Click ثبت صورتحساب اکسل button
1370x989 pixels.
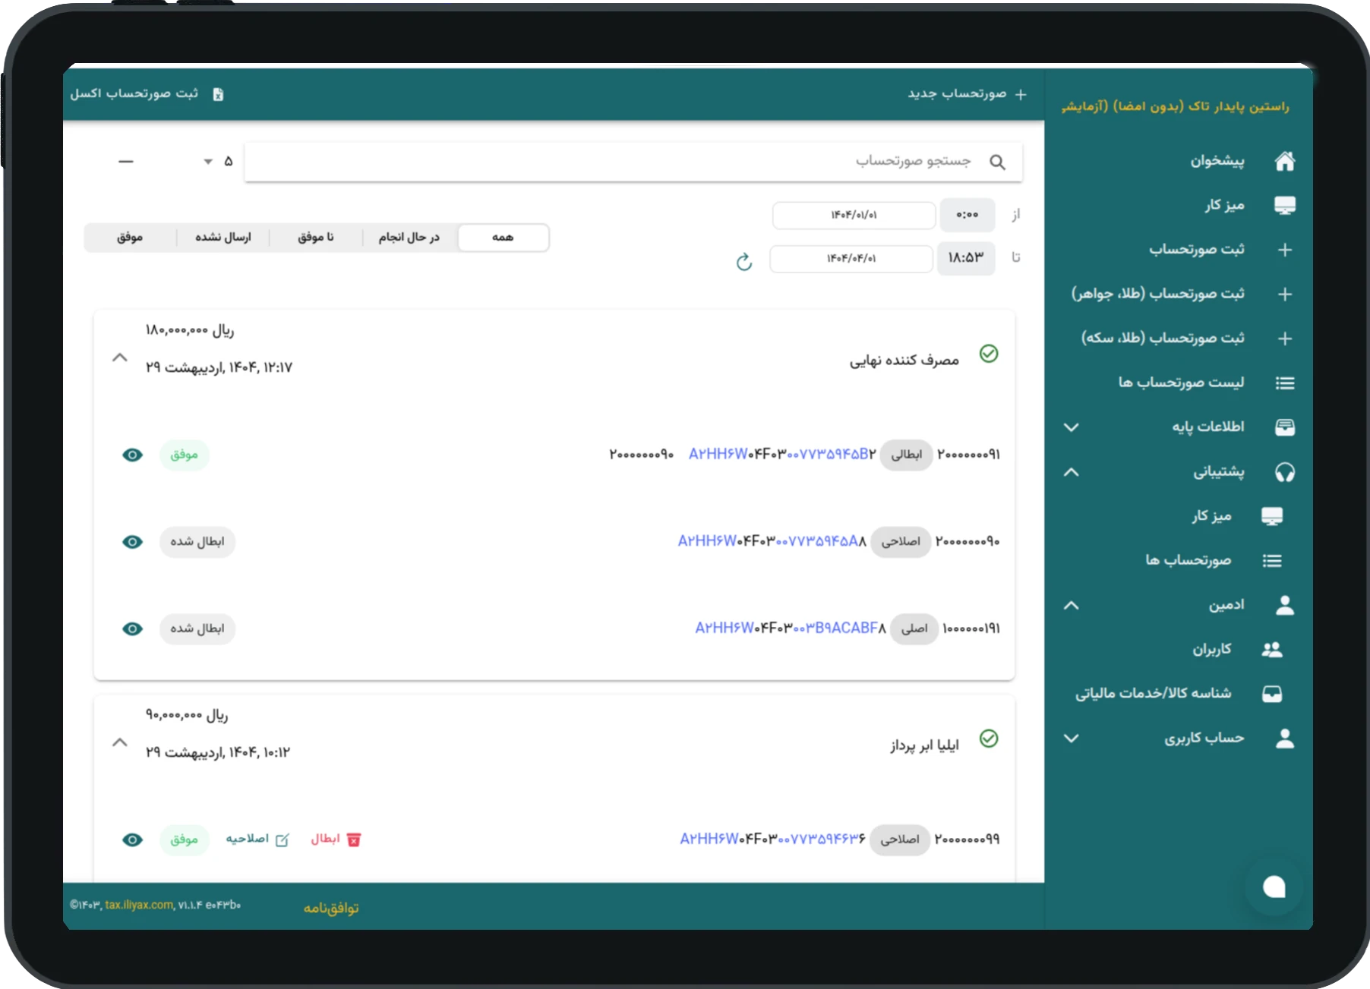(147, 93)
